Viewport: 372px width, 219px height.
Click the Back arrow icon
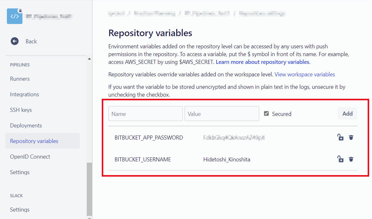click(14, 41)
